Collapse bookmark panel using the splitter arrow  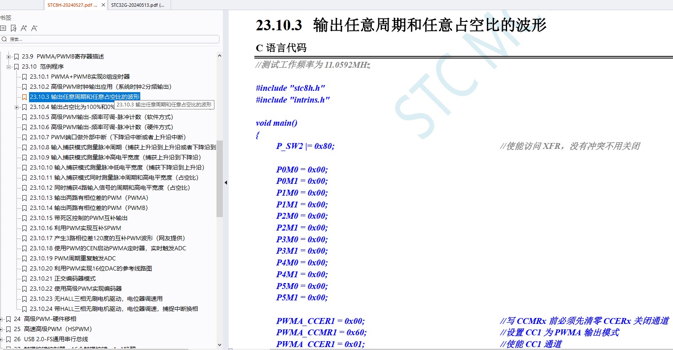coord(225,183)
